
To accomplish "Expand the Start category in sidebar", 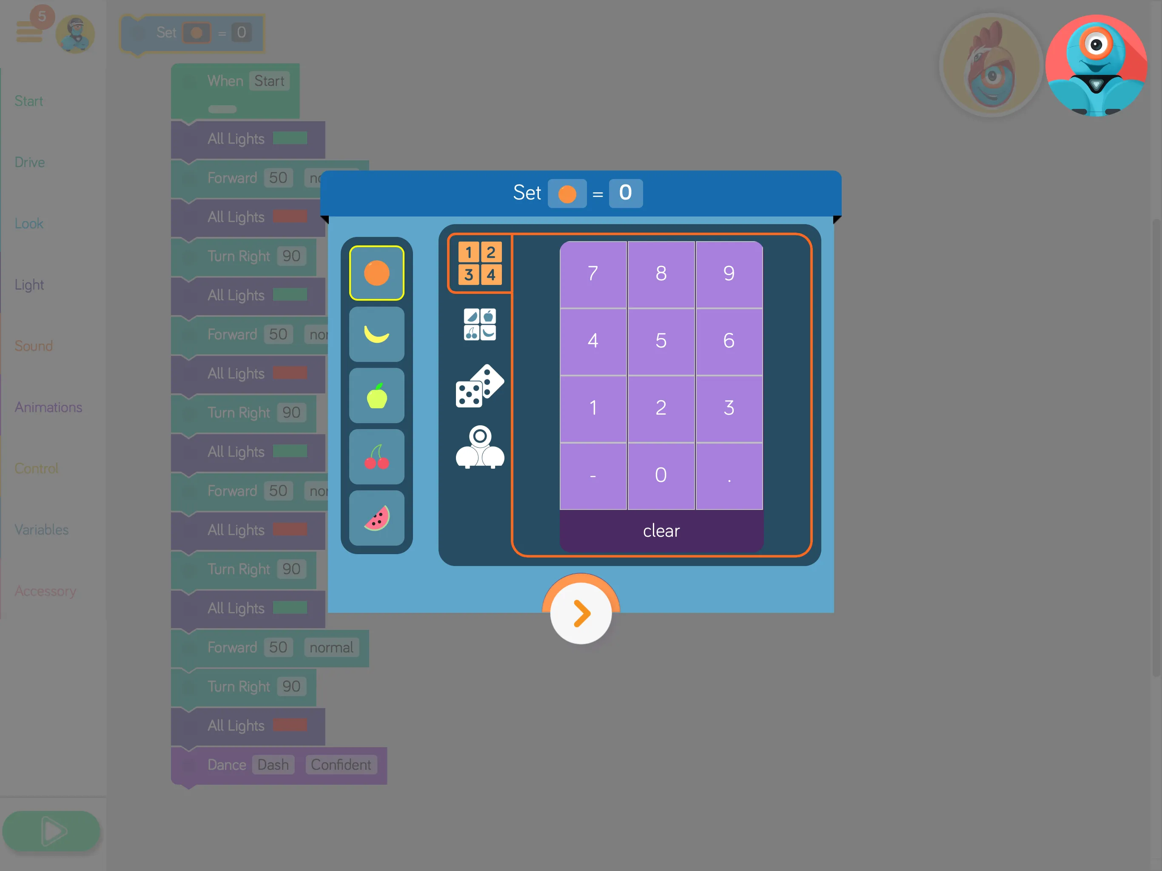I will 28,101.
